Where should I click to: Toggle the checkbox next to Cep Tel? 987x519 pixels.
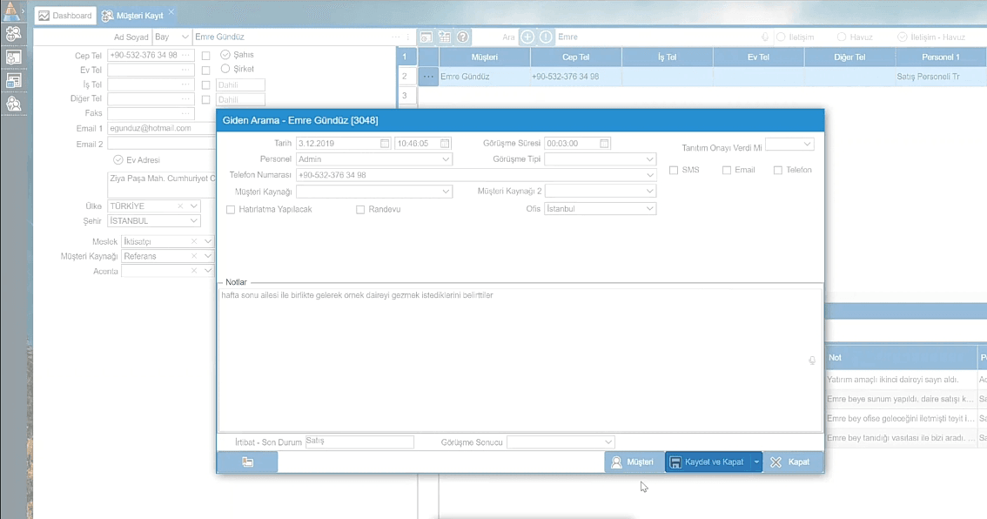coord(205,56)
